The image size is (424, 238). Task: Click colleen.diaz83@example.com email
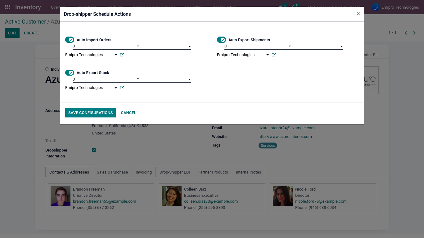tap(211, 201)
